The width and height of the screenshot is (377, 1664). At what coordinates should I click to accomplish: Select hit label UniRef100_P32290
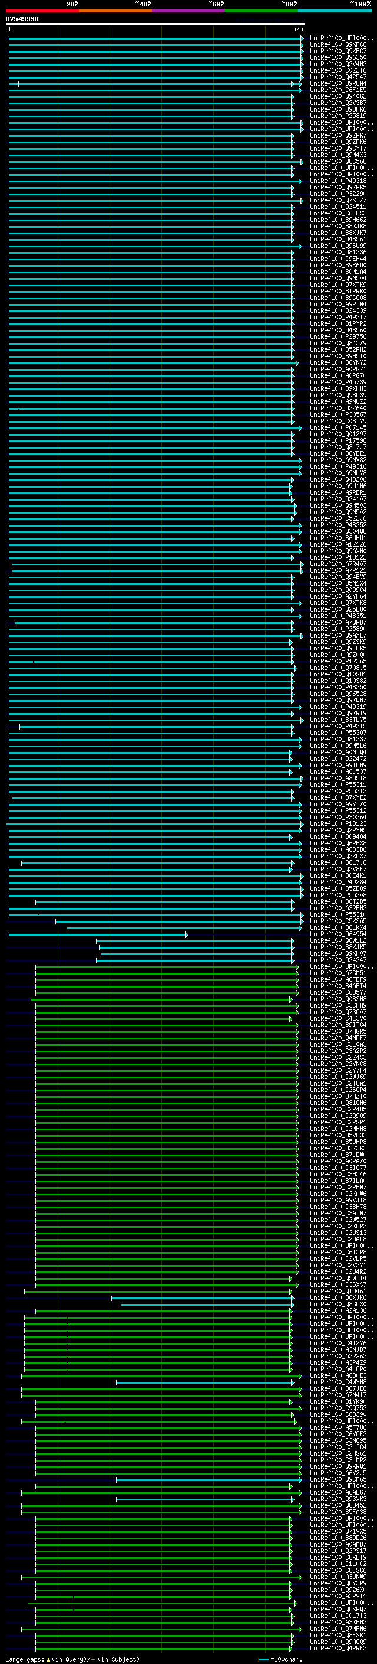tap(338, 194)
